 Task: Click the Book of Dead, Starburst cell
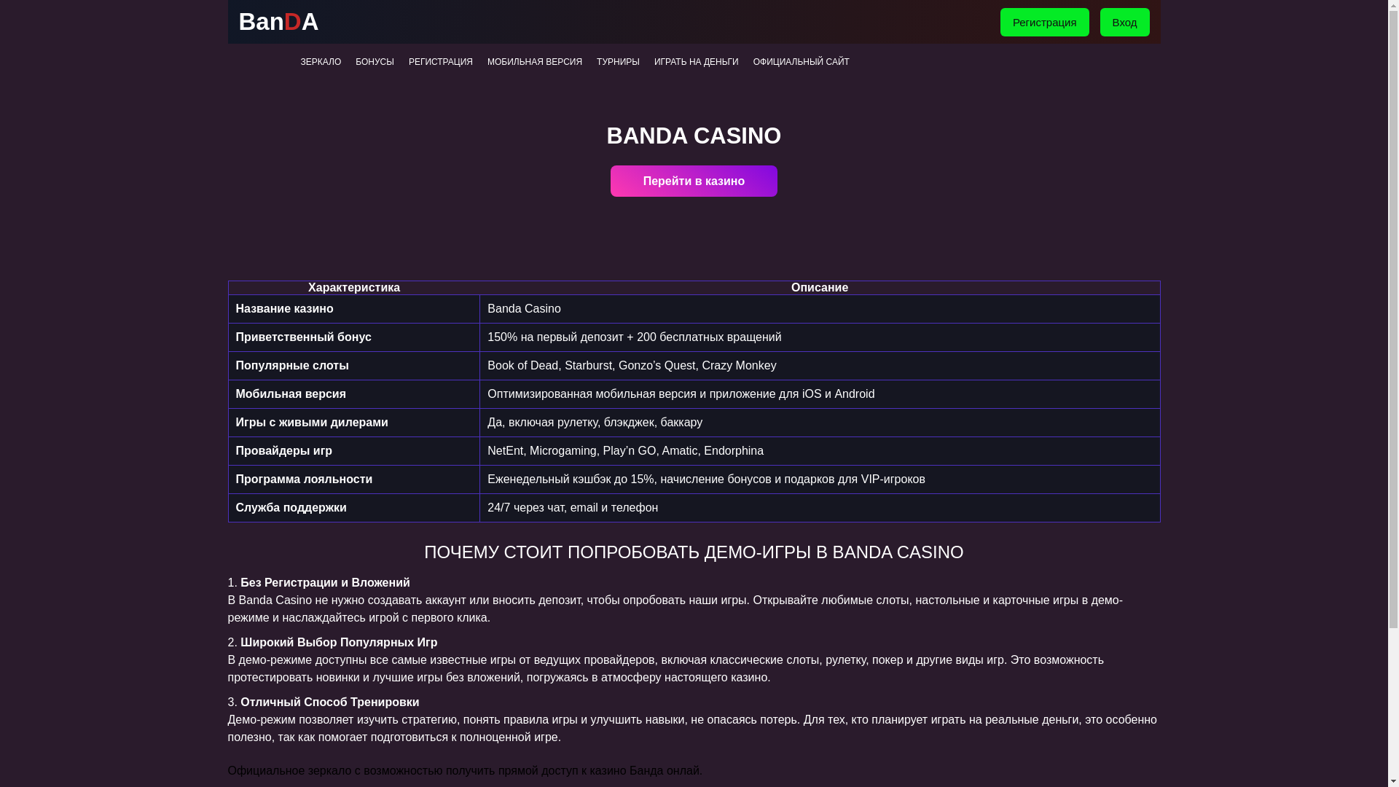pos(820,366)
